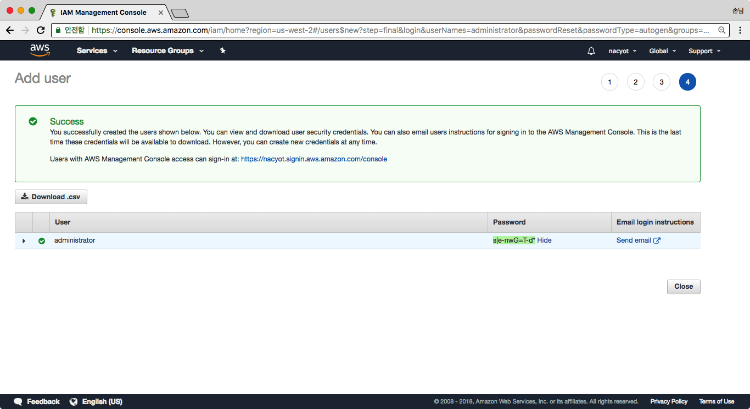Click the Feedback link in footer

tap(43, 402)
